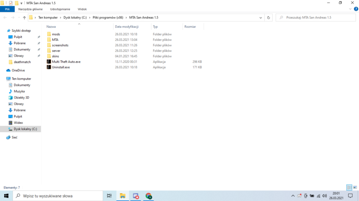Screen dimensions: 359x201
Task: Click the Multi Theft Auto.exe application icon
Action: 49,62
